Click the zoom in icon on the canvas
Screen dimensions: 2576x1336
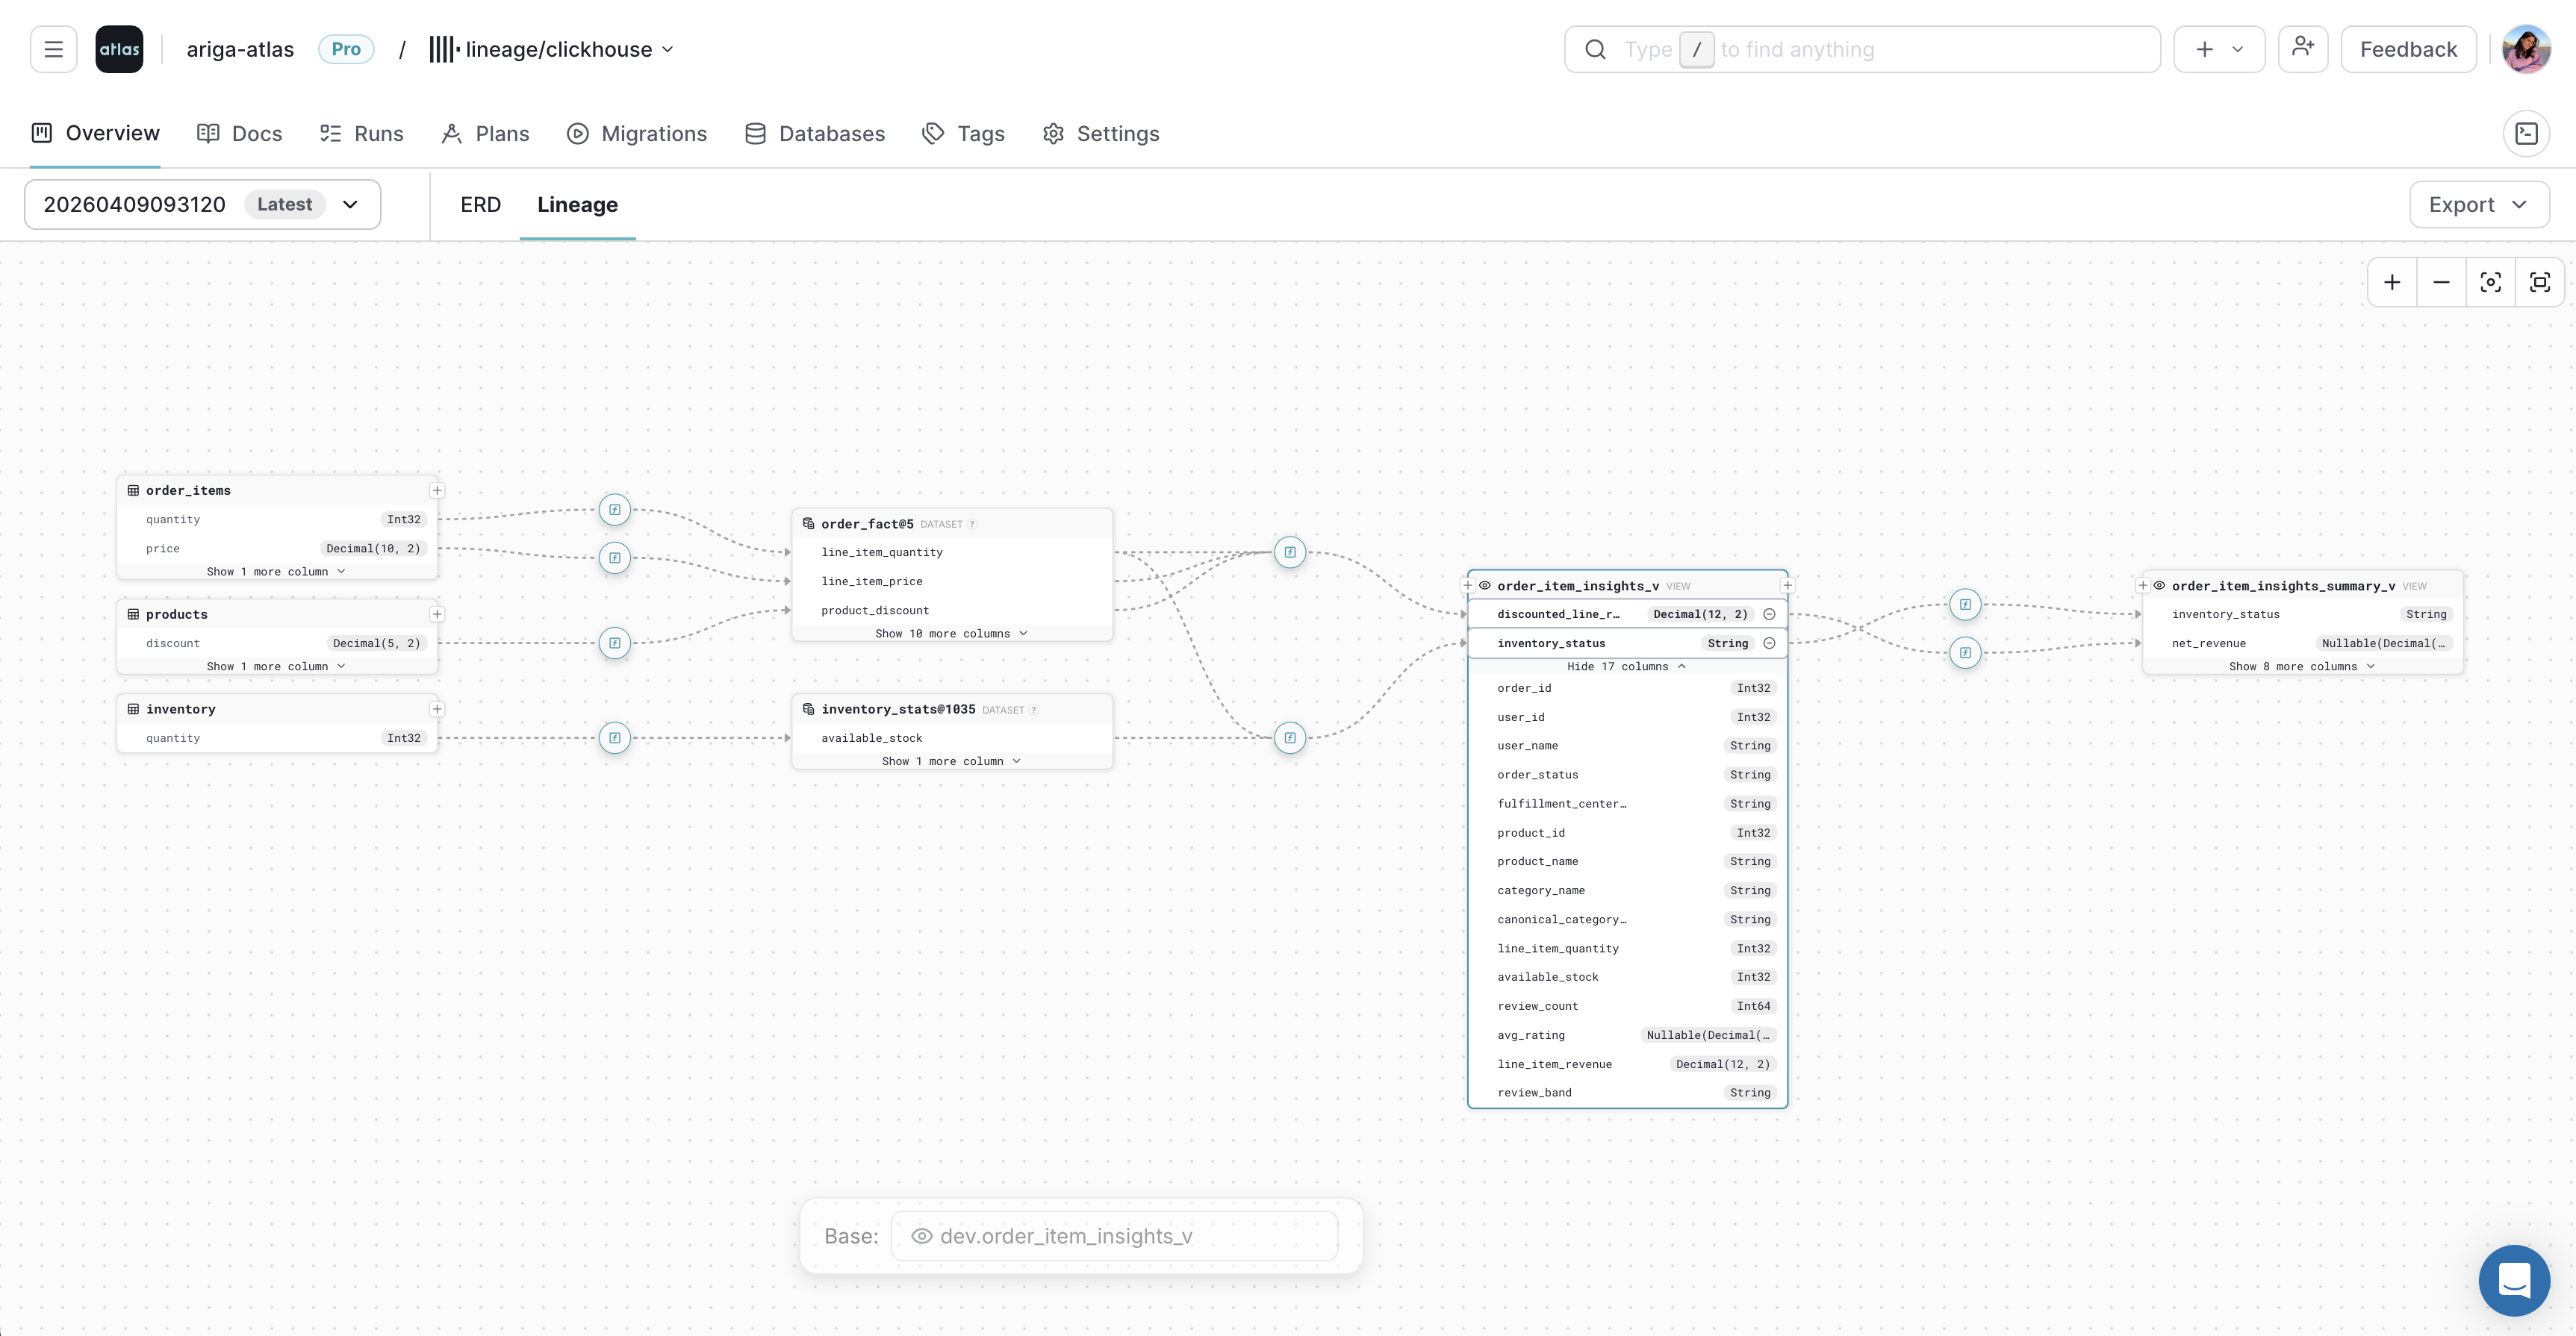click(2392, 282)
